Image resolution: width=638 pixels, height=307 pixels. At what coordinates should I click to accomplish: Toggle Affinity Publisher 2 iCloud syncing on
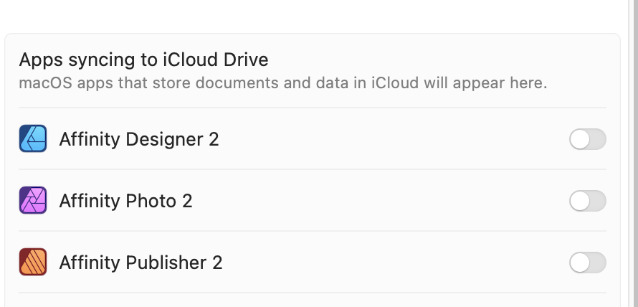click(588, 263)
